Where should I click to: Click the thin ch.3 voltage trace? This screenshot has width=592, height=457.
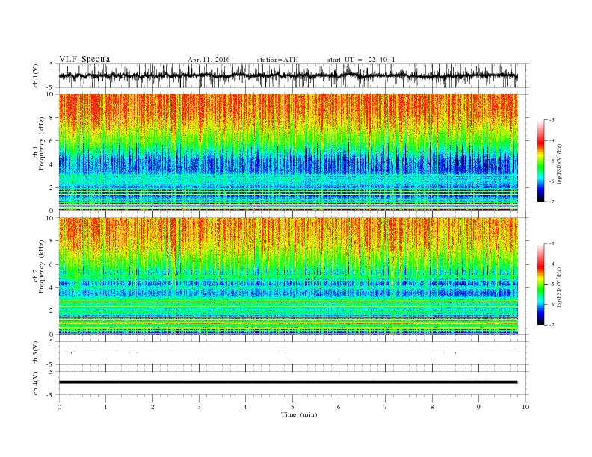click(289, 352)
